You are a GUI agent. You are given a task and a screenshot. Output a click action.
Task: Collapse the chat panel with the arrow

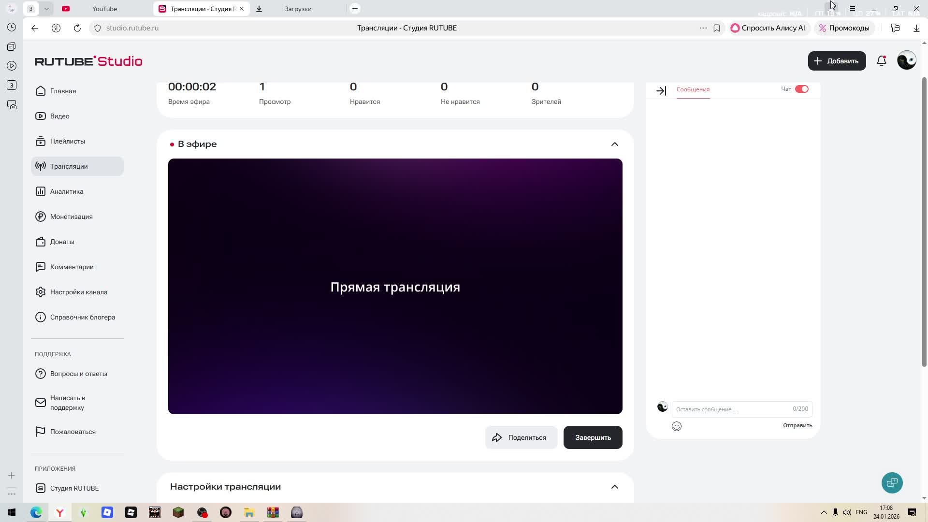661,90
